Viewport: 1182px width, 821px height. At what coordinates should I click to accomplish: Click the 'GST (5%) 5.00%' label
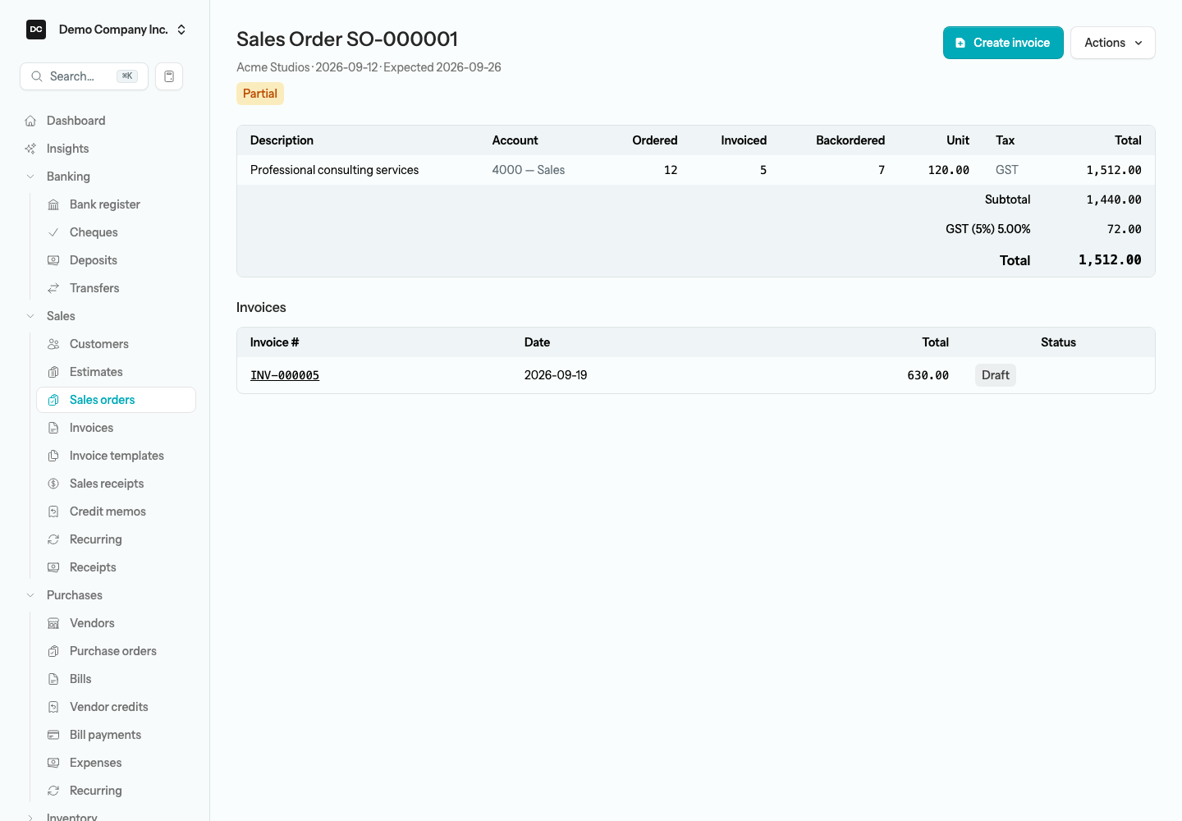[988, 229]
